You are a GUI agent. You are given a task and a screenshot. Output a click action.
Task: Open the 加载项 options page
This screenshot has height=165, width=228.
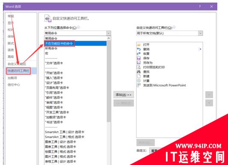point(12,78)
